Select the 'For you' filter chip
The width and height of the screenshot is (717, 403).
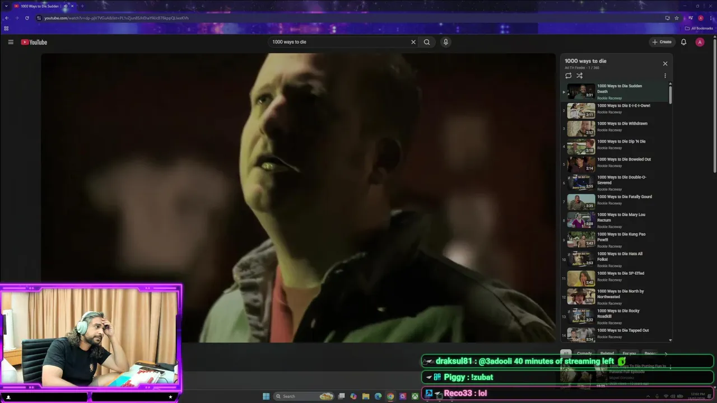pos(629,354)
